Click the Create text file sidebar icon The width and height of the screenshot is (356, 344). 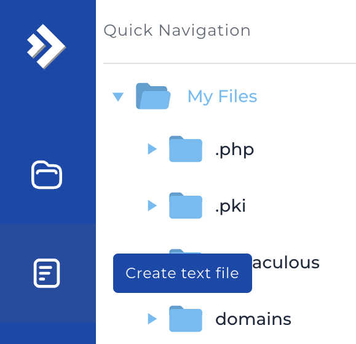(x=47, y=273)
